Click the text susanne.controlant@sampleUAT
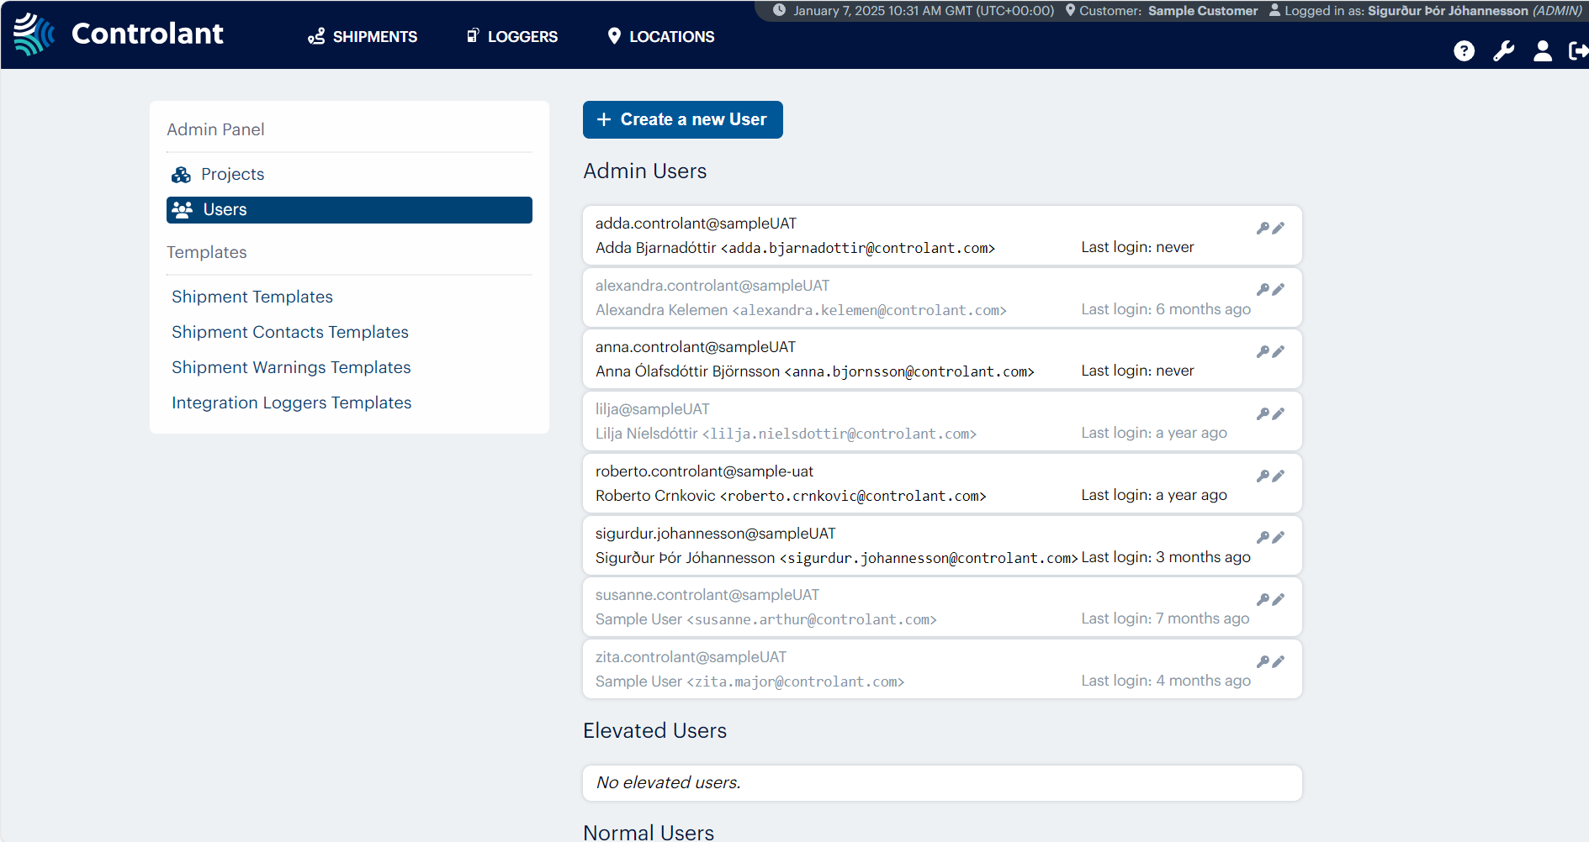 (x=707, y=595)
